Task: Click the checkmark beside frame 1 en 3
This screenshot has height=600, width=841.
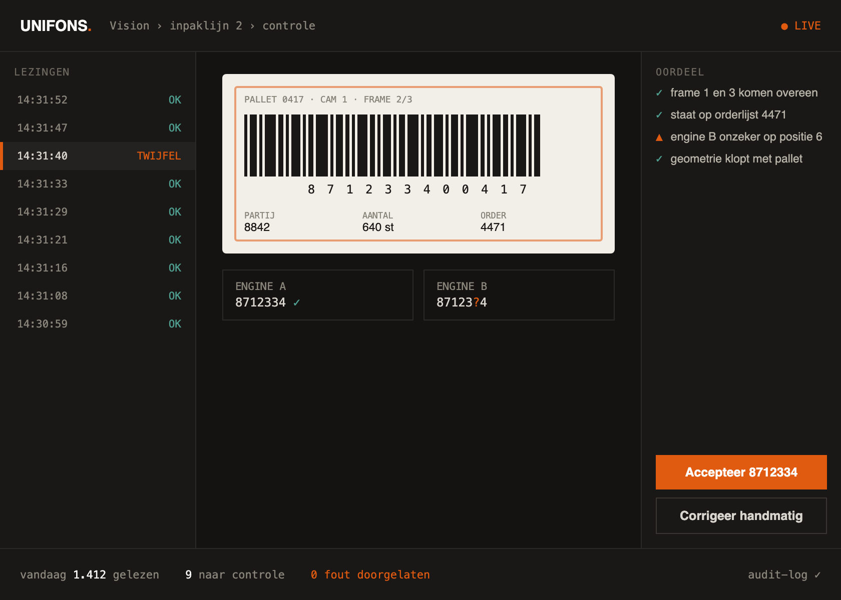Action: [659, 93]
